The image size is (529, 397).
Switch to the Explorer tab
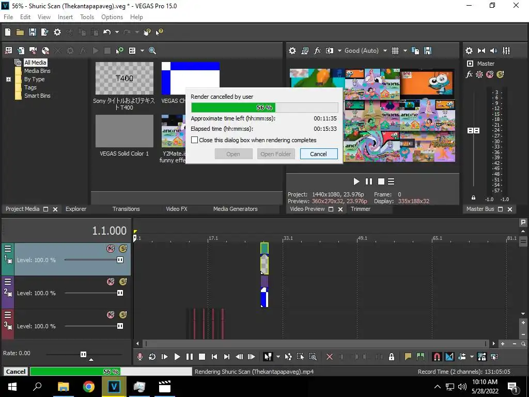tap(76, 209)
